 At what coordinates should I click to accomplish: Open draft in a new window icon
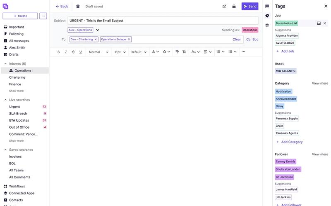224,7
